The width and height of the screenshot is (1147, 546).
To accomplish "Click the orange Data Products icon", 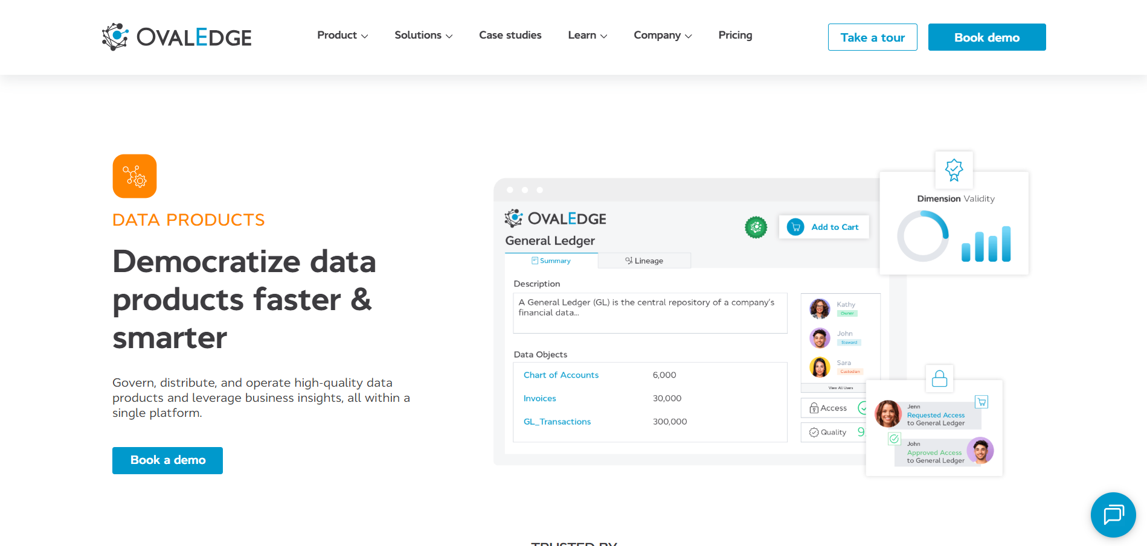I will (134, 176).
